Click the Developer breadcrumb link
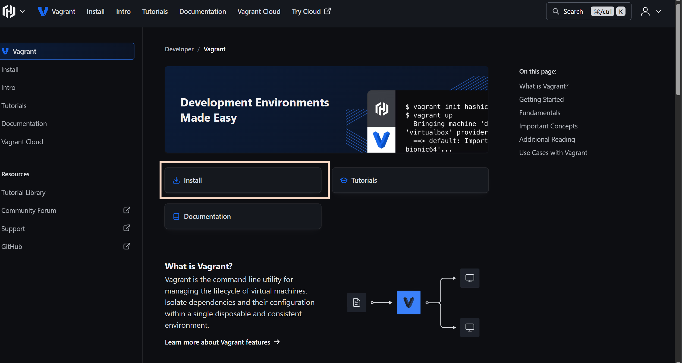The image size is (682, 363). tap(179, 49)
